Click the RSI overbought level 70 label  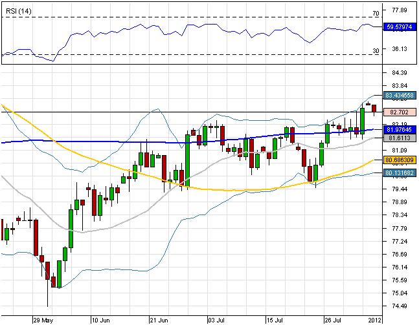pyautogui.click(x=376, y=13)
